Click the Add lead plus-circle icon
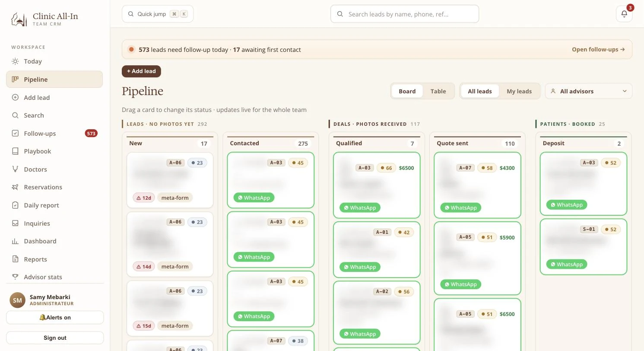The image size is (644, 351). (x=15, y=98)
